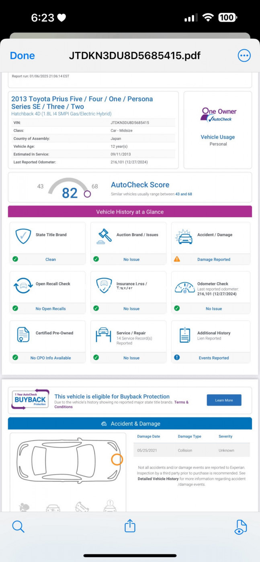Click the green check beside Clean
The height and width of the screenshot is (562, 260).
click(15, 259)
